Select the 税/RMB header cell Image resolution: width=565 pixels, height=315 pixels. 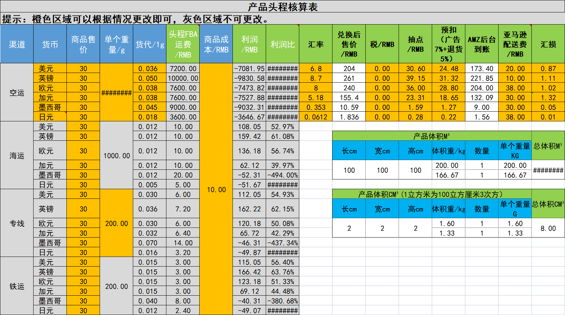(382, 44)
